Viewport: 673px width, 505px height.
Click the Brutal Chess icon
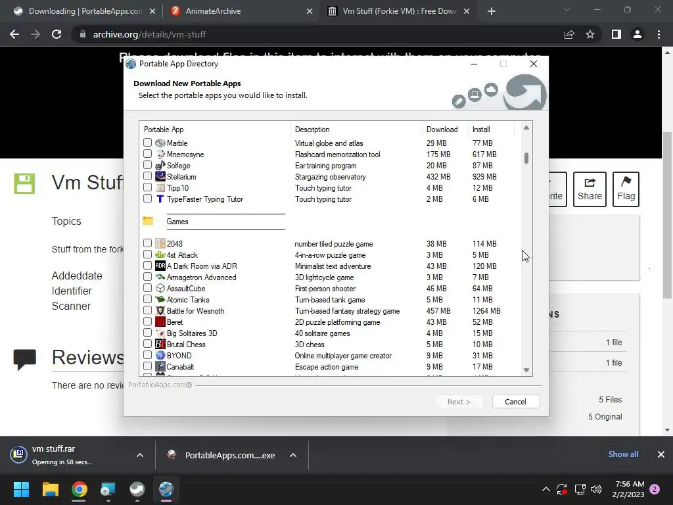160,344
